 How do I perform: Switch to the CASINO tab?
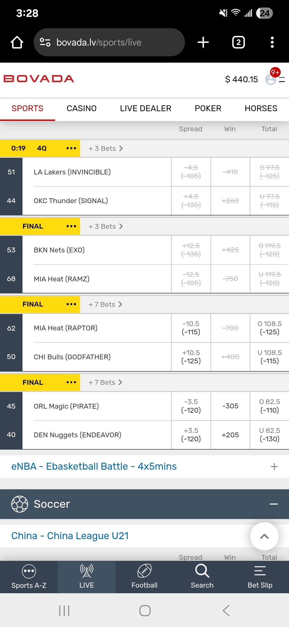point(82,108)
